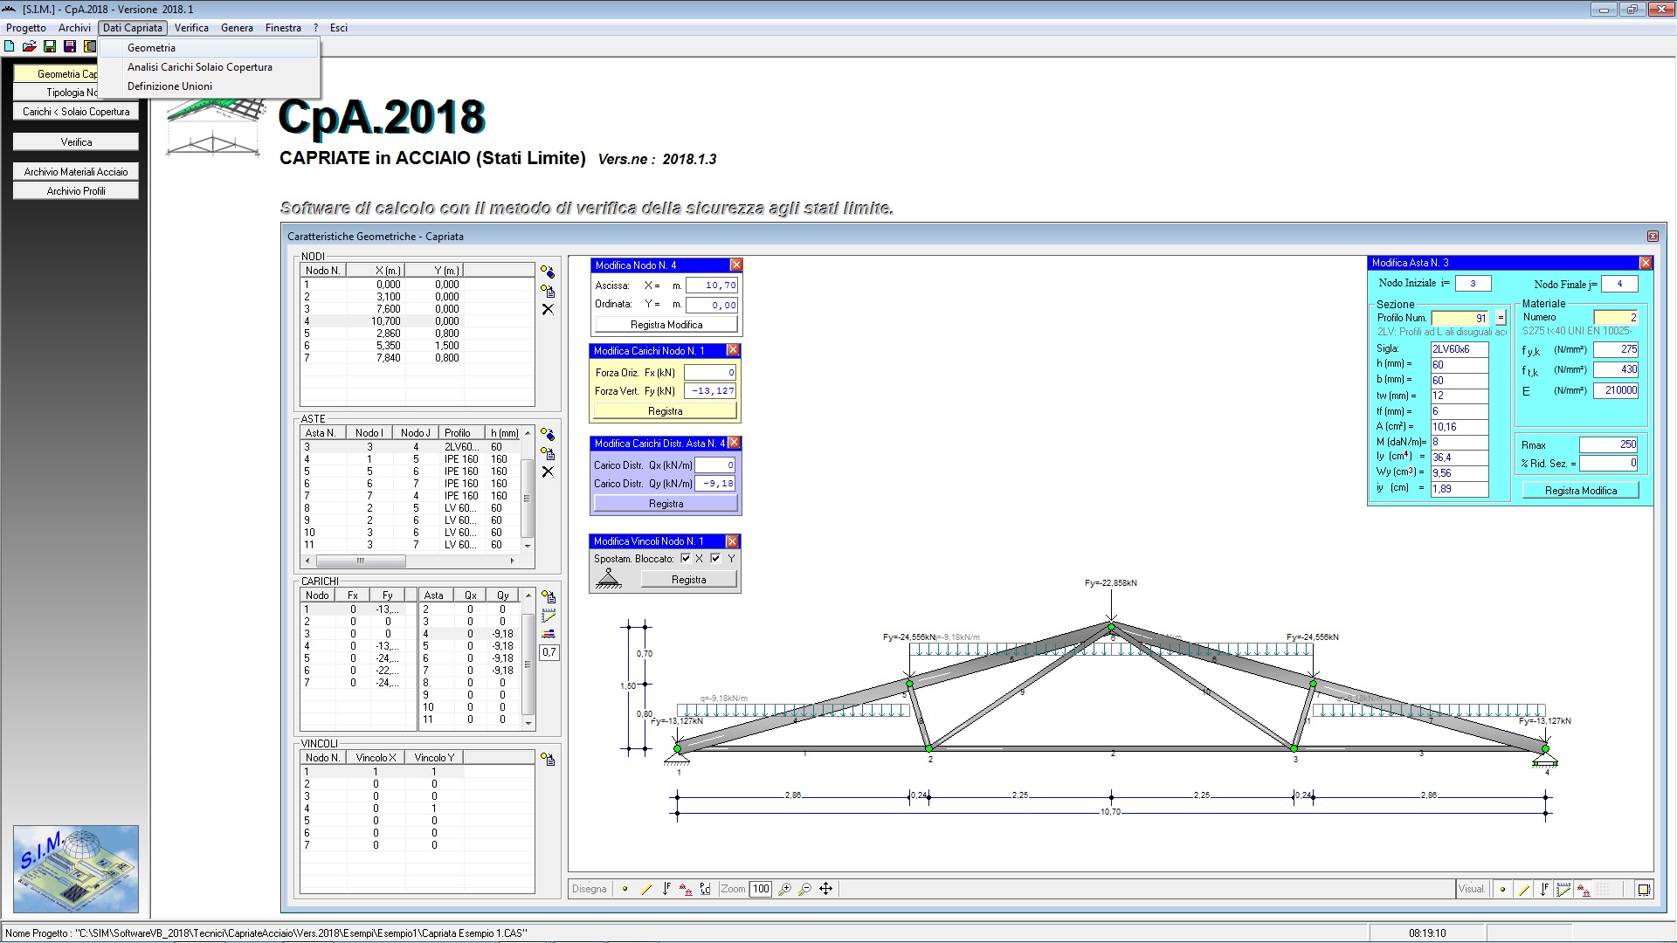Toggle the X displacement blocked checkbox

[686, 559]
